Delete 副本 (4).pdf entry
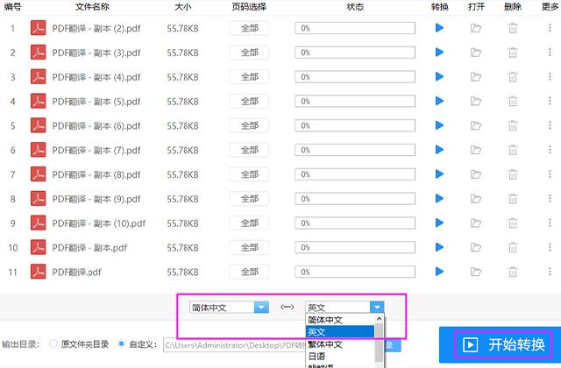This screenshot has height=368, width=561. pyautogui.click(x=513, y=76)
